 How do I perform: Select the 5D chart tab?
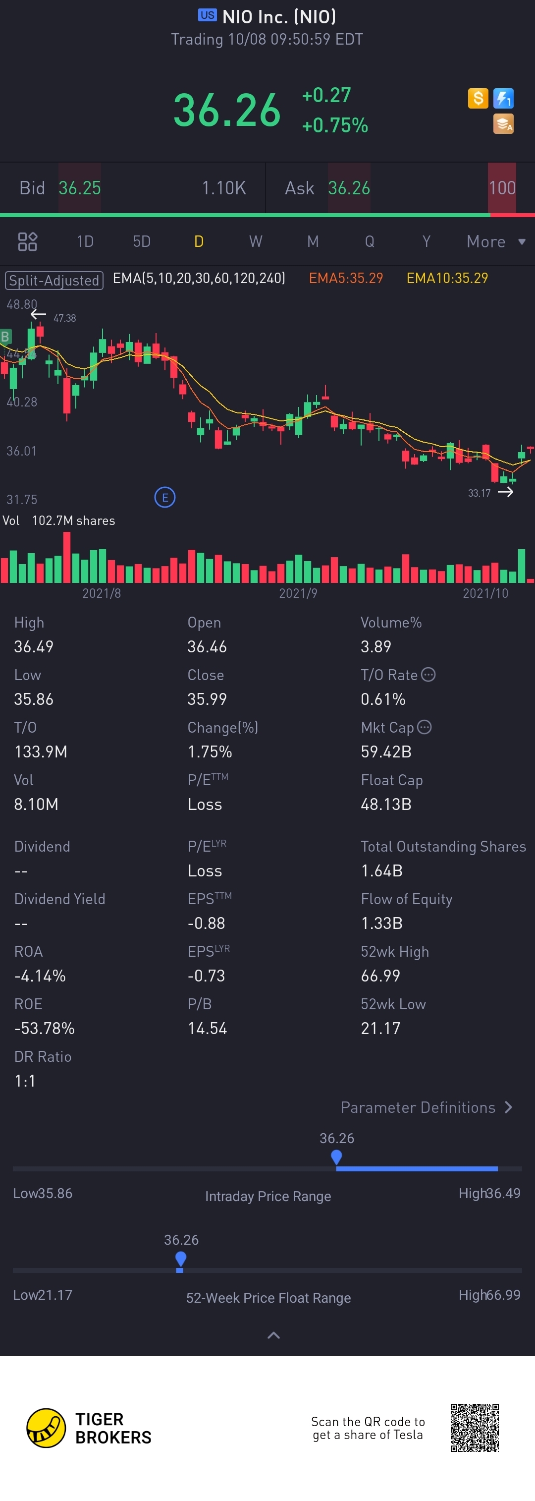coord(142,241)
